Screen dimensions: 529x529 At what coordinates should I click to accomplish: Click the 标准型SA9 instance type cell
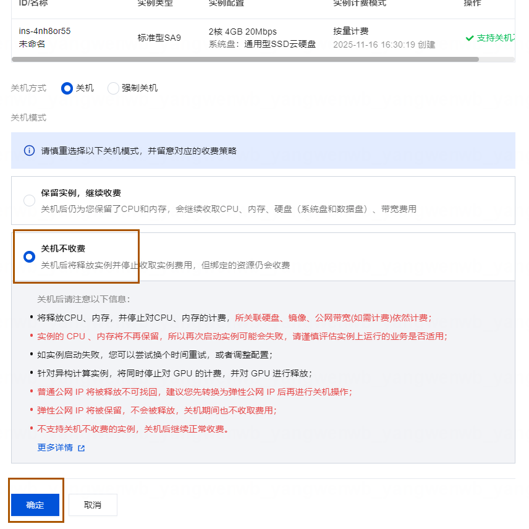tap(159, 38)
